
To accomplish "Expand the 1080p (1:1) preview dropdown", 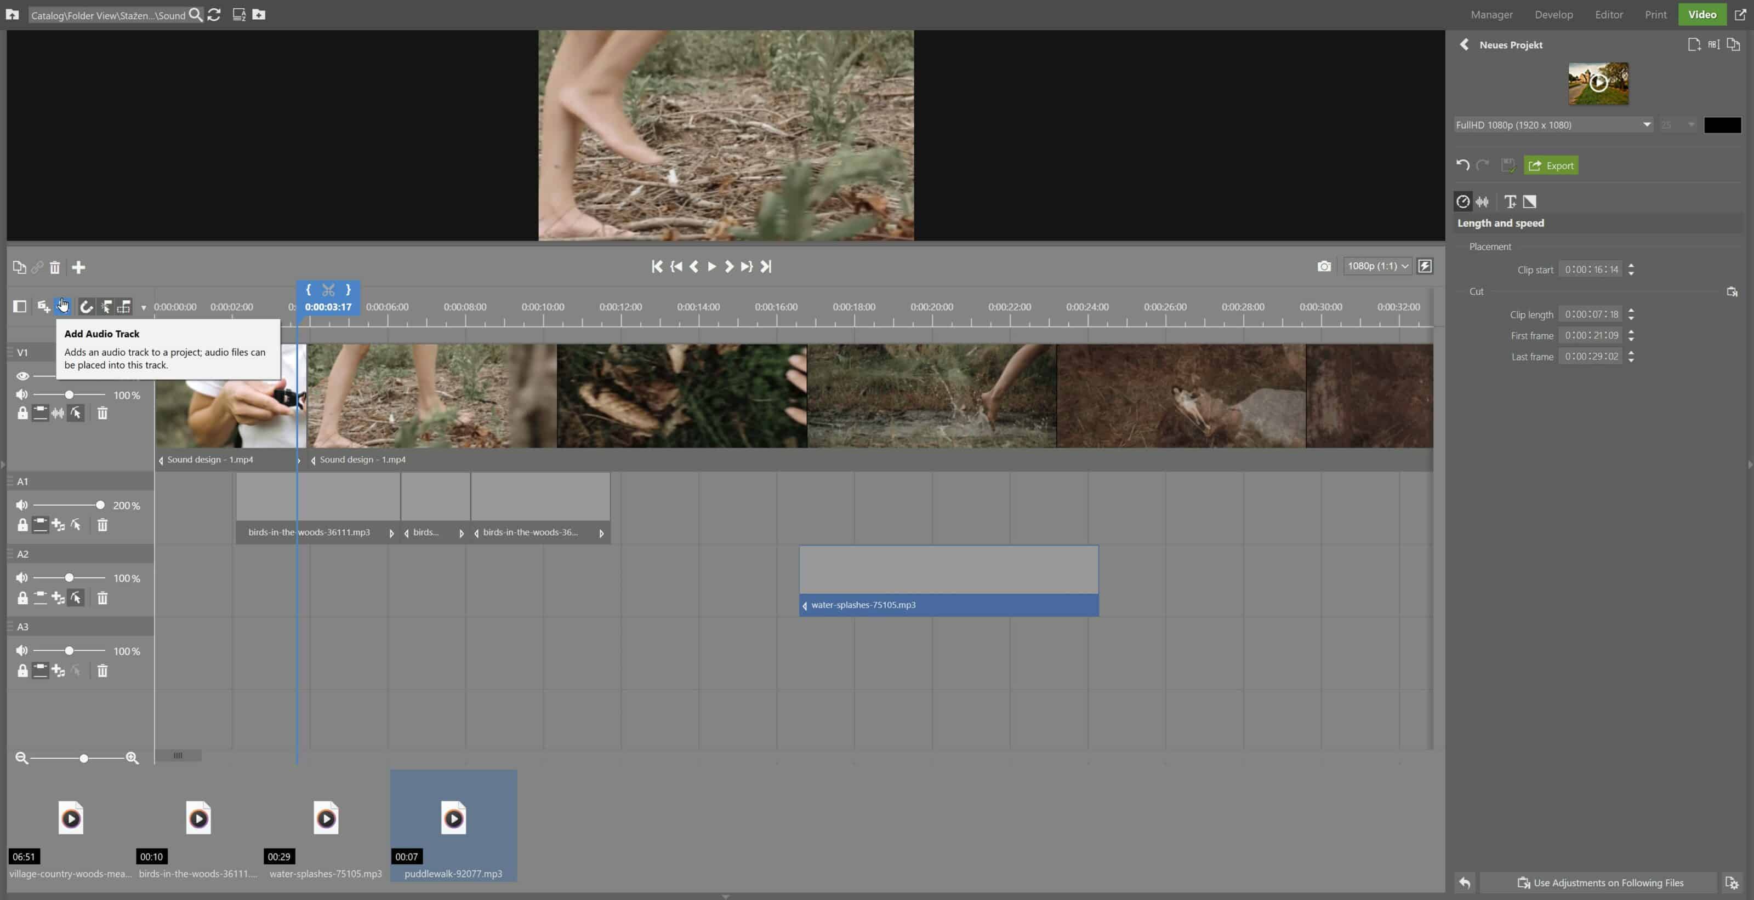I will click(1377, 267).
